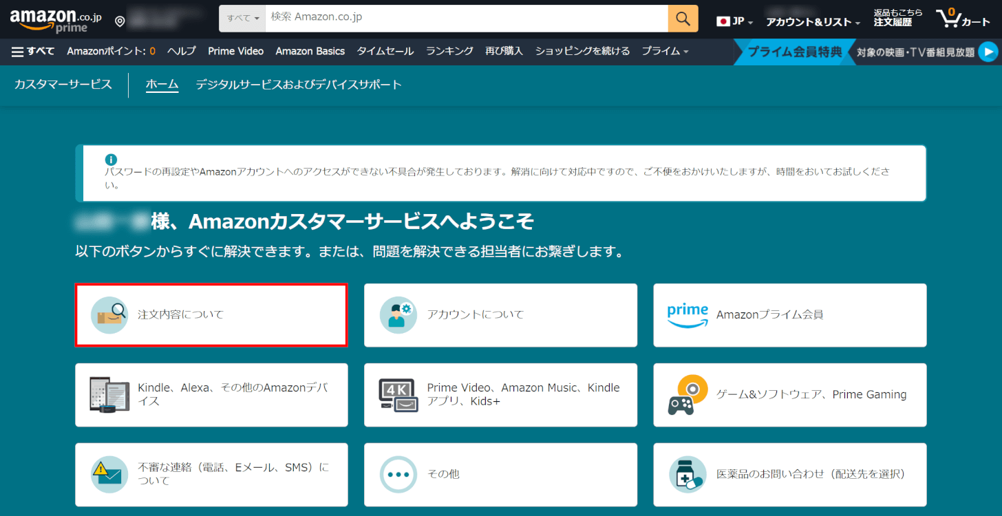This screenshot has height=516, width=1002.
Task: Select the ホーム tab
Action: pyautogui.click(x=162, y=85)
